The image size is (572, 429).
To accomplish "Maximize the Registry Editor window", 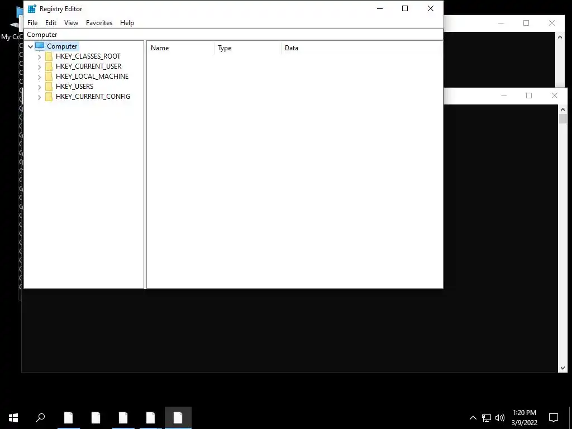I will 405,8.
